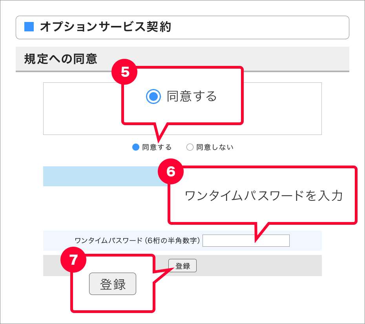365x324 pixels.
Task: Focus the ワンタイムパスワード input field
Action: [246, 240]
